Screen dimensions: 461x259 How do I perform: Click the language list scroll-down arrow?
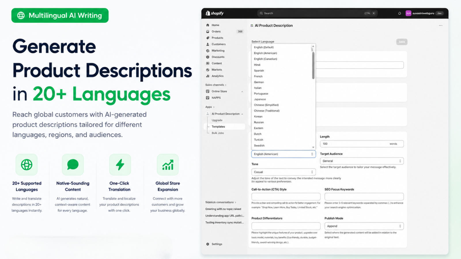tap(313, 147)
